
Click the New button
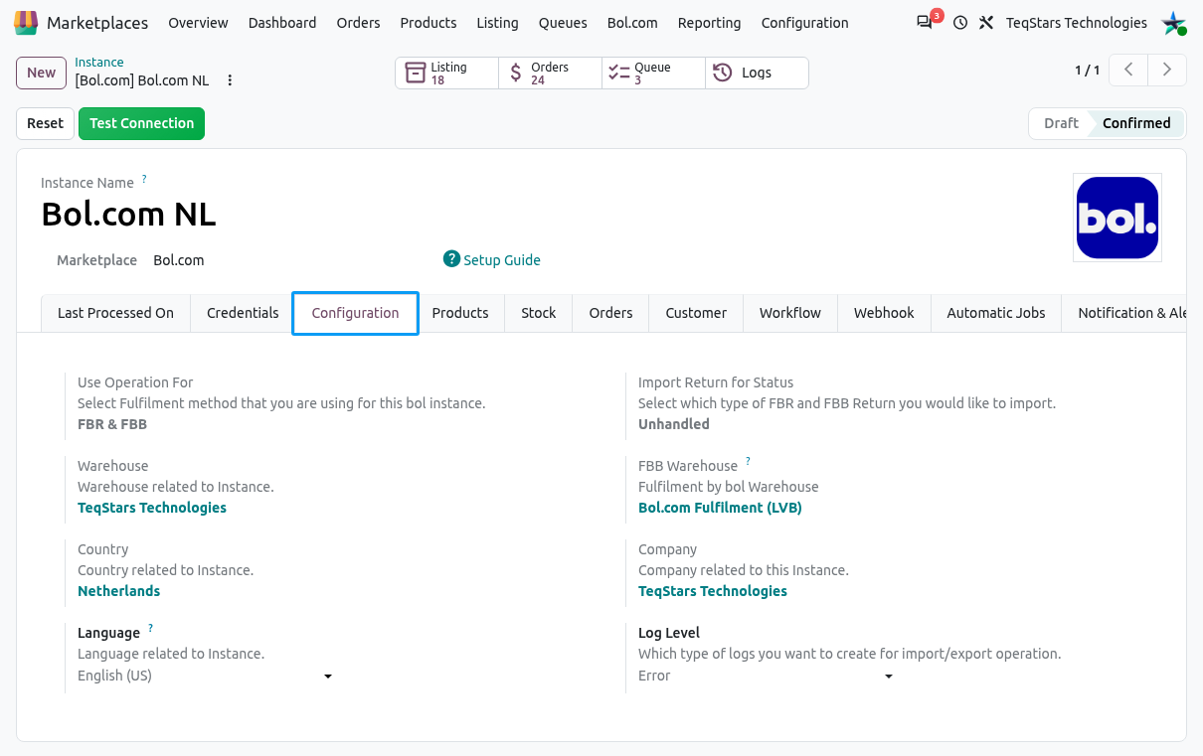41,73
